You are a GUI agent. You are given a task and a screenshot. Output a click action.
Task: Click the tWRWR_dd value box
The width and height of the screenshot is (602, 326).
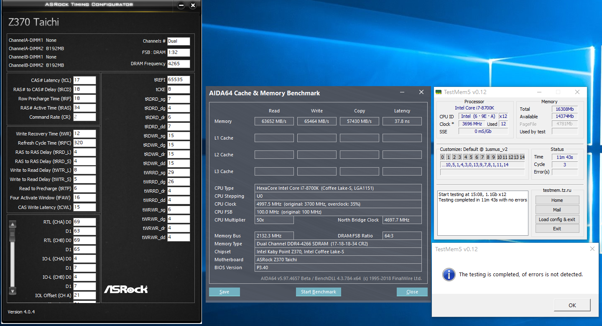(x=179, y=237)
